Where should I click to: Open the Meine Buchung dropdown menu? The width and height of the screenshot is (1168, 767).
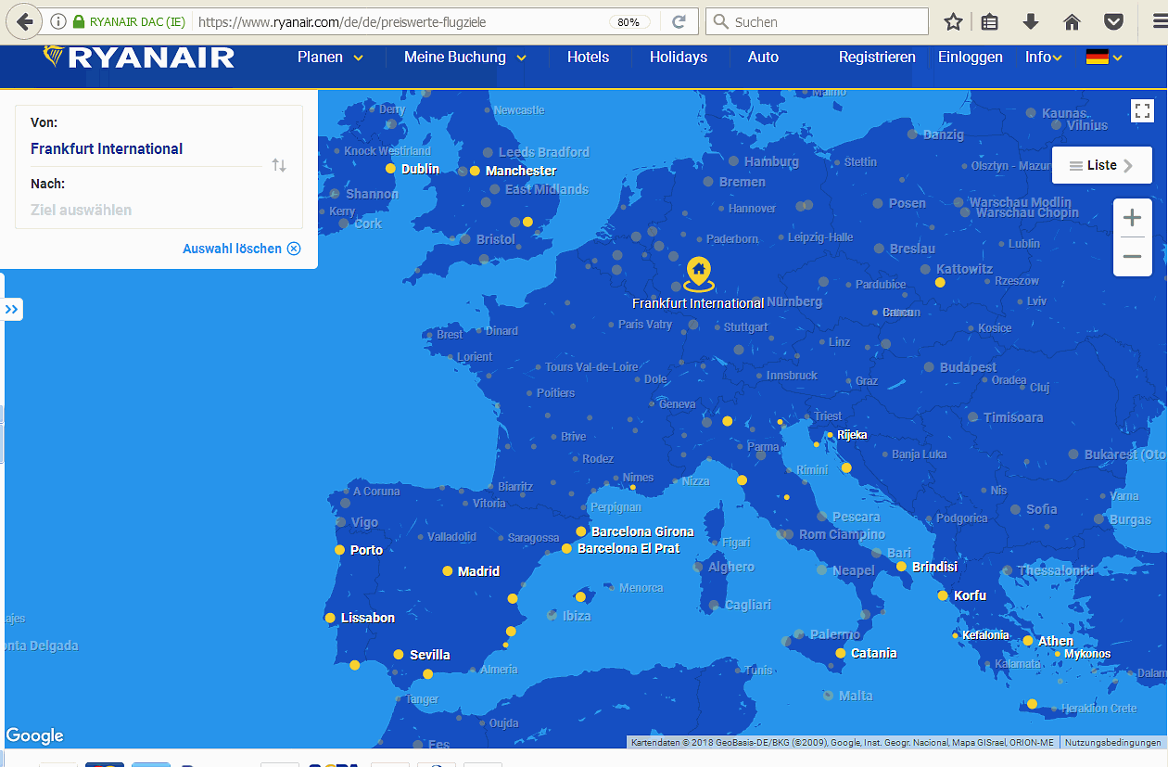point(465,58)
